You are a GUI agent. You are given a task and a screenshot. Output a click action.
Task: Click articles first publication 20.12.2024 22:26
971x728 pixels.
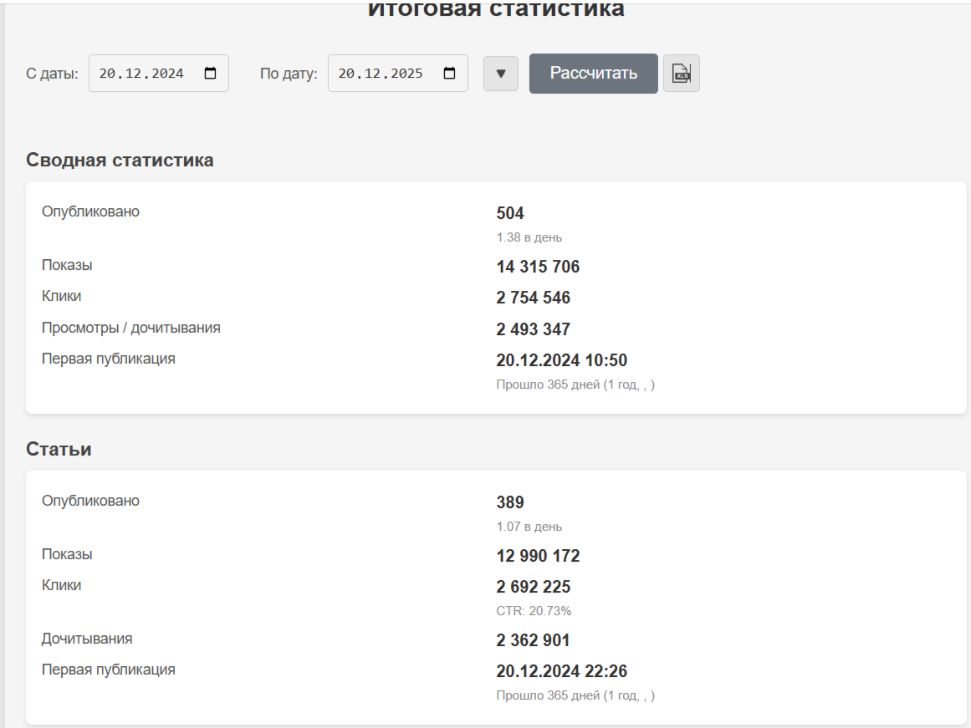[561, 671]
